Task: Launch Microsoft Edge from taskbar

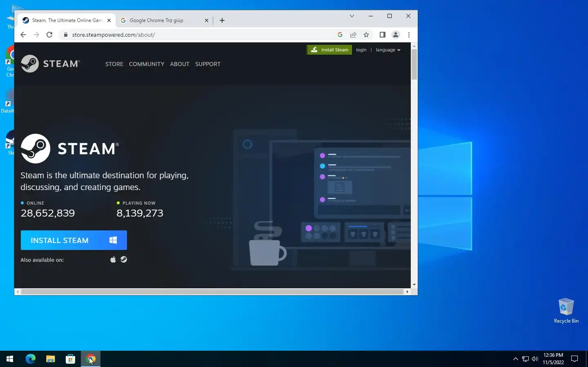Action: [x=31, y=359]
